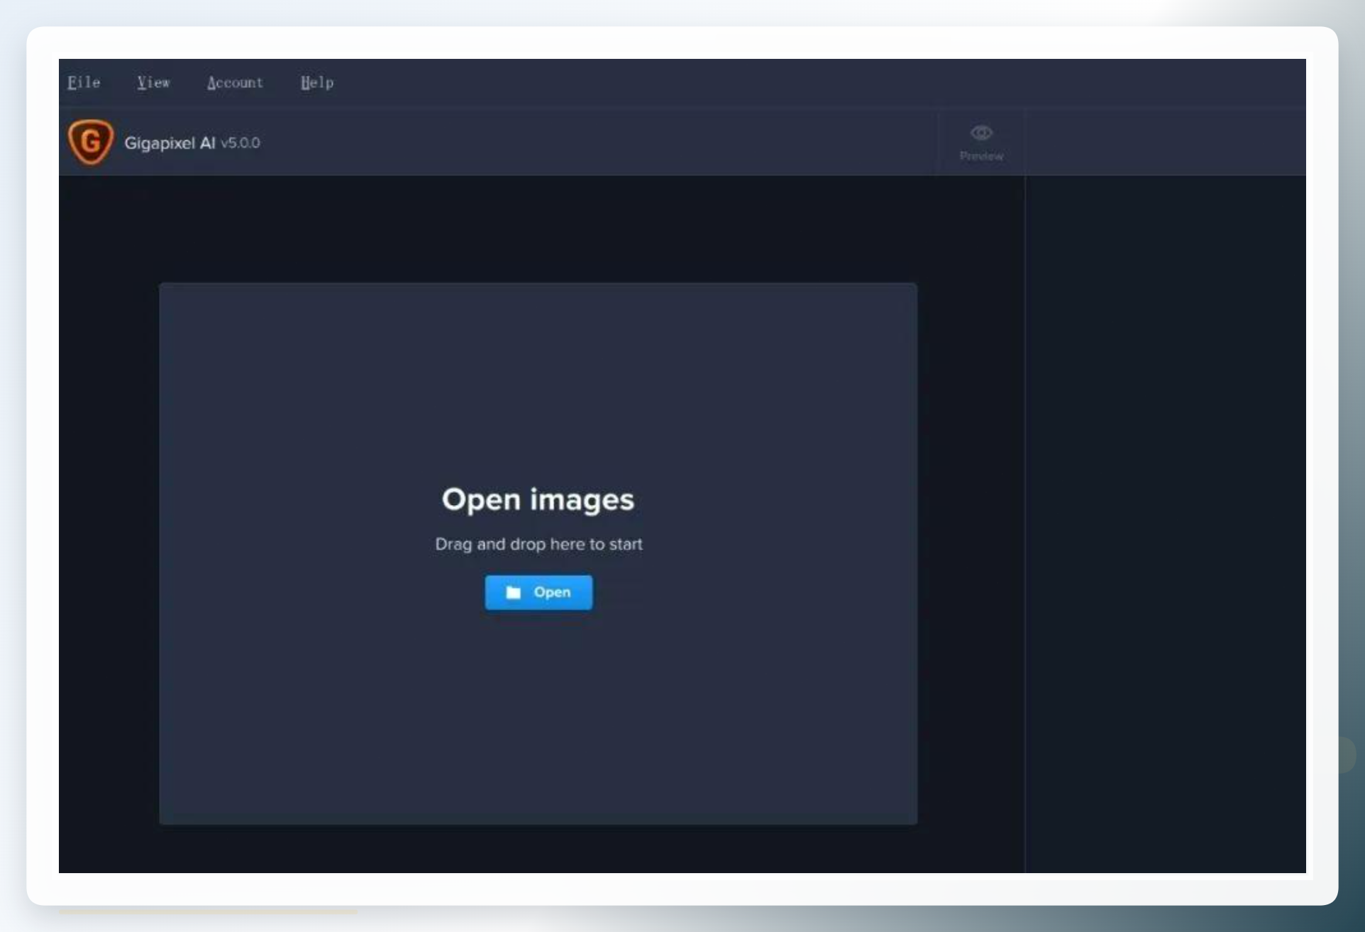Click the folder icon inside Open button
This screenshot has height=932, width=1365.
(514, 592)
